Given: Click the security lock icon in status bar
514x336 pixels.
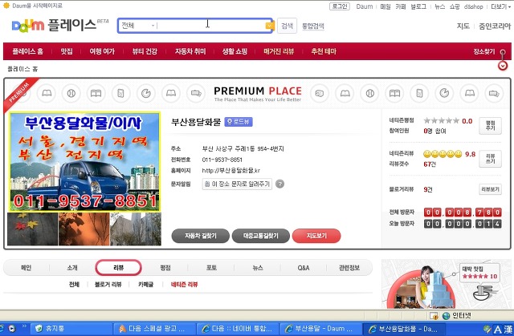Looking at the screenshot, I should [x=434, y=316].
